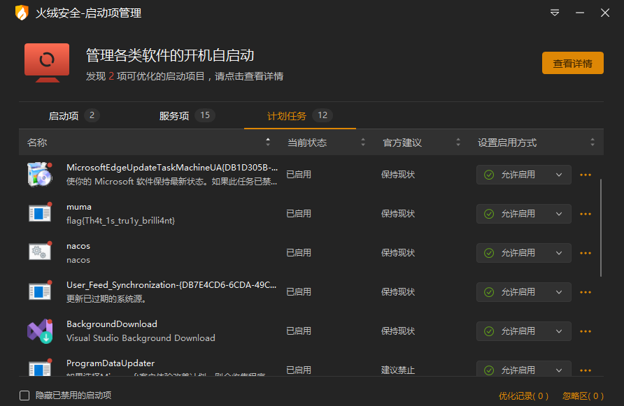The image size is (624, 406).
Task: Click the Huorong shield logo
Action: click(x=22, y=13)
